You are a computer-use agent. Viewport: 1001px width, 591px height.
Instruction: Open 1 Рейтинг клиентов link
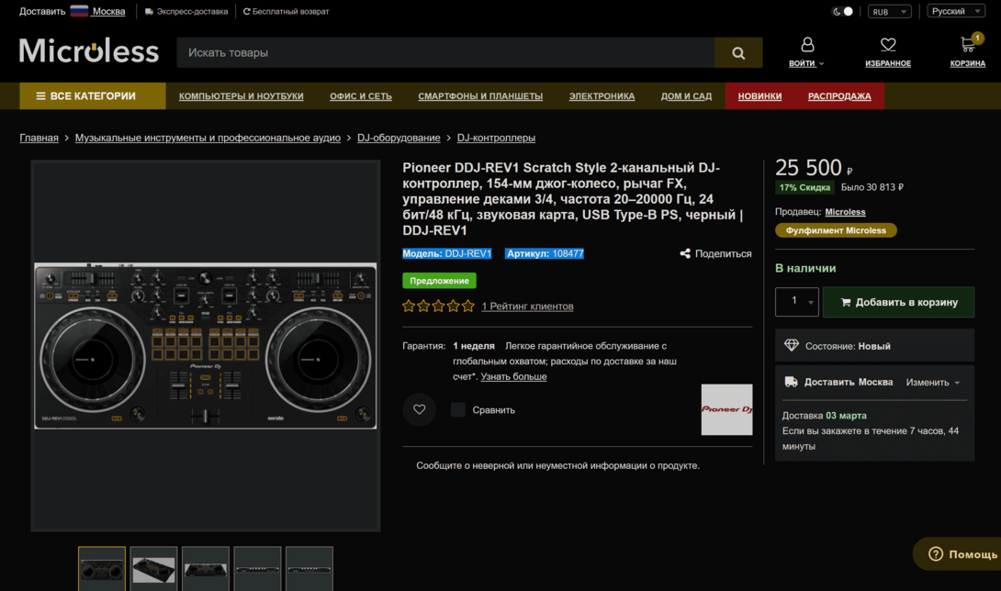(x=527, y=307)
